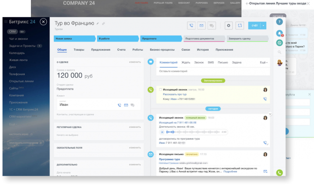Image resolution: width=314 pixels, height=186 pixels.
Task: Open the Бизнес-процессы tab
Action: pos(162,50)
